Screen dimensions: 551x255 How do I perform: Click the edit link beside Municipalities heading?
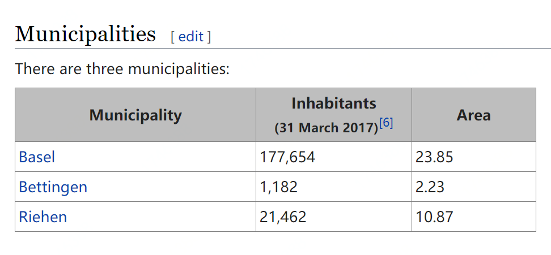click(x=190, y=37)
